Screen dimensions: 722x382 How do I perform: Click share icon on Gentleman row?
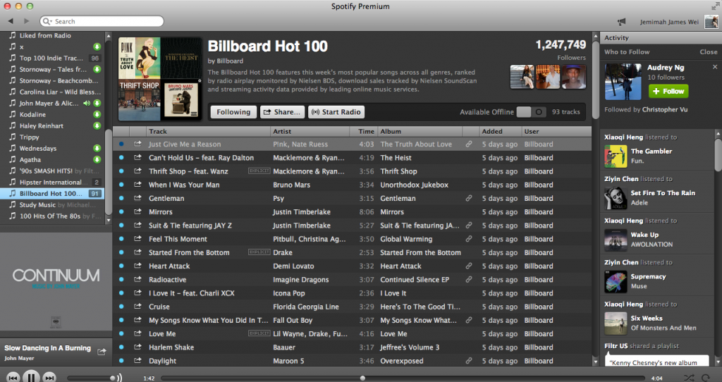click(x=137, y=198)
